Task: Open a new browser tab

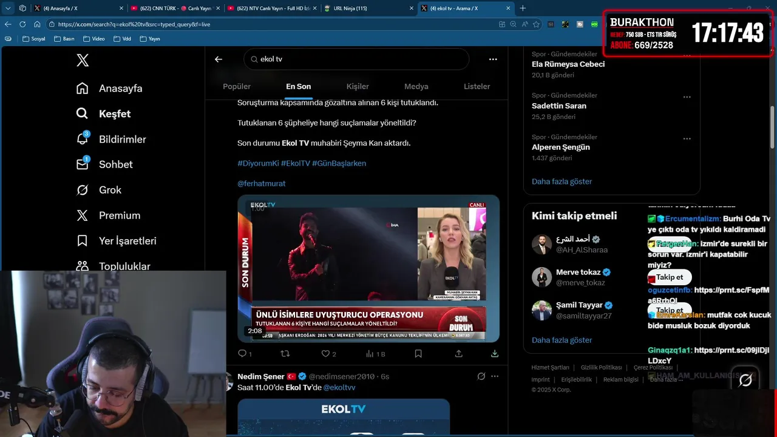Action: [523, 8]
